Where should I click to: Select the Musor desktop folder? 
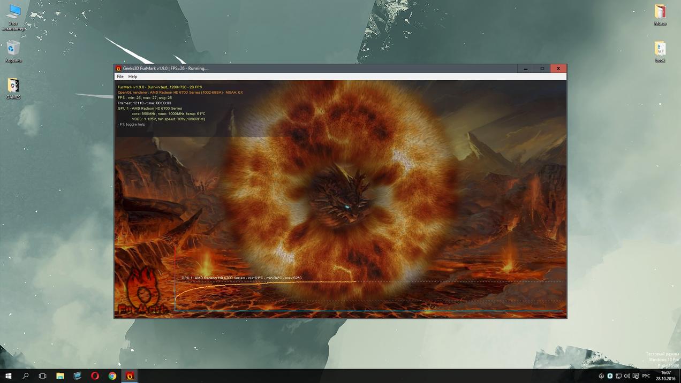tap(660, 15)
